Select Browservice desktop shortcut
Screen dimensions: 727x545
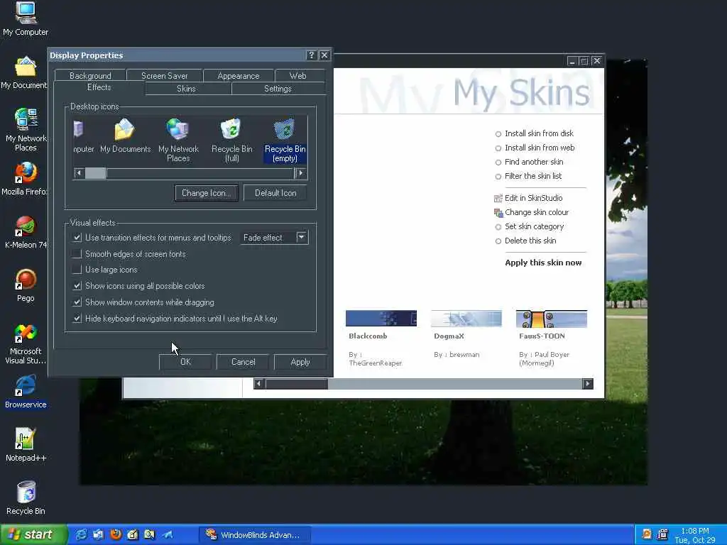coord(26,392)
